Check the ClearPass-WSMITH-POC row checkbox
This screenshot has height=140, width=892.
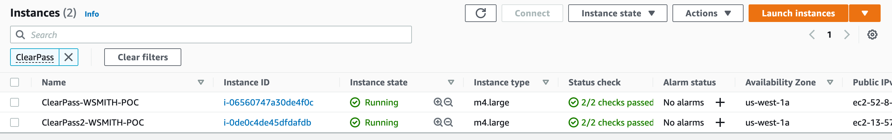(x=15, y=103)
